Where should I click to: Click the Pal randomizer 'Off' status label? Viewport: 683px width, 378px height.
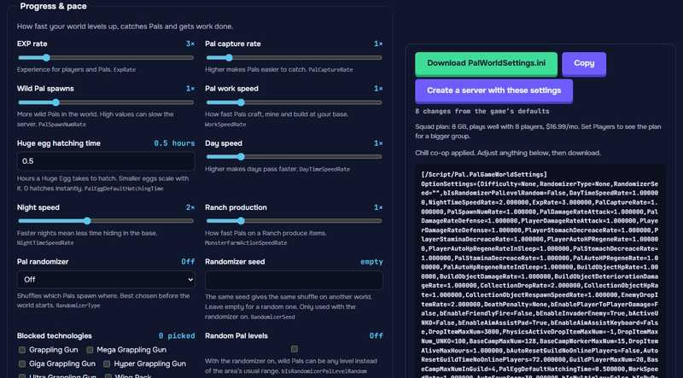[188, 262]
